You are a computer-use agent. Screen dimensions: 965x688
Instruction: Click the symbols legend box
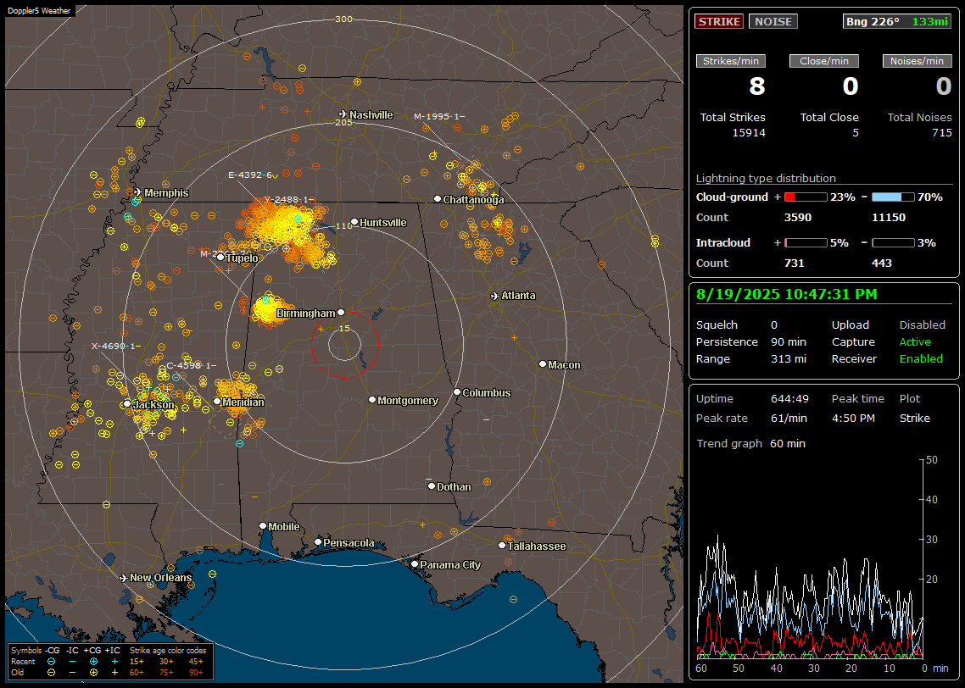click(111, 662)
